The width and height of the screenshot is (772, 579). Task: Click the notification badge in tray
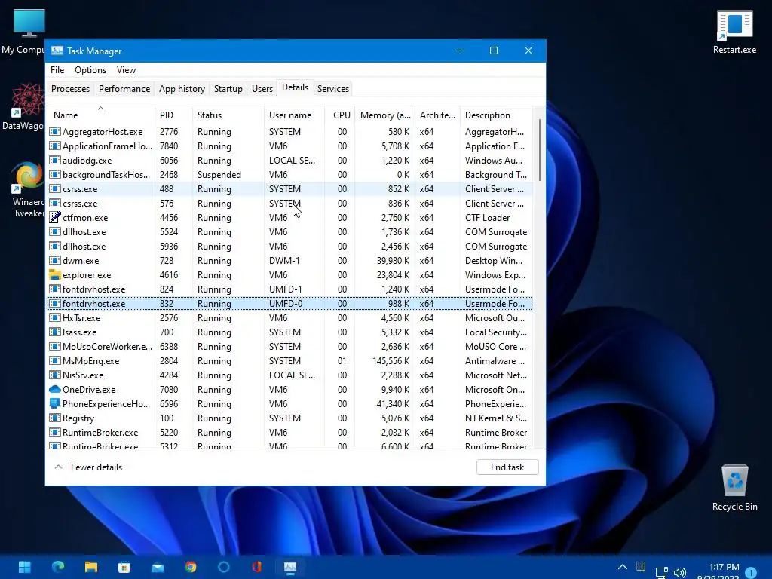coord(751,573)
